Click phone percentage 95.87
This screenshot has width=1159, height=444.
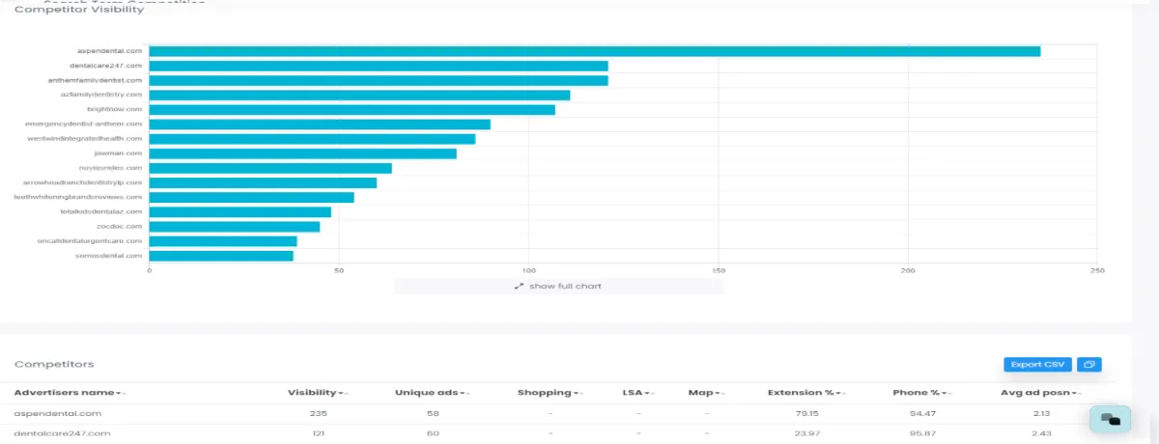(x=922, y=433)
